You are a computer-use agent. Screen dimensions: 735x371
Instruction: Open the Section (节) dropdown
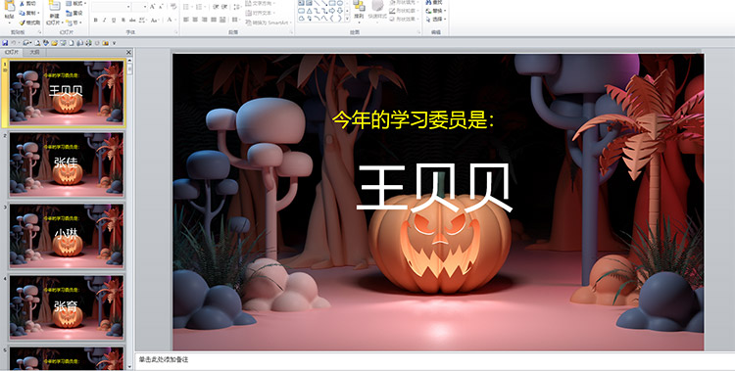(73, 23)
